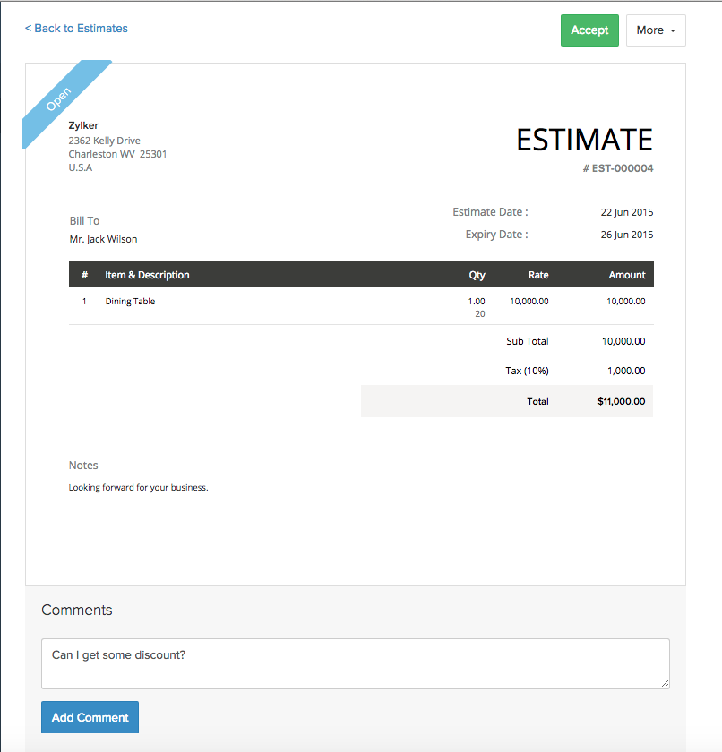The image size is (722, 752).
Task: Click the 26 Jun 2015 expiry date
Action: click(626, 235)
